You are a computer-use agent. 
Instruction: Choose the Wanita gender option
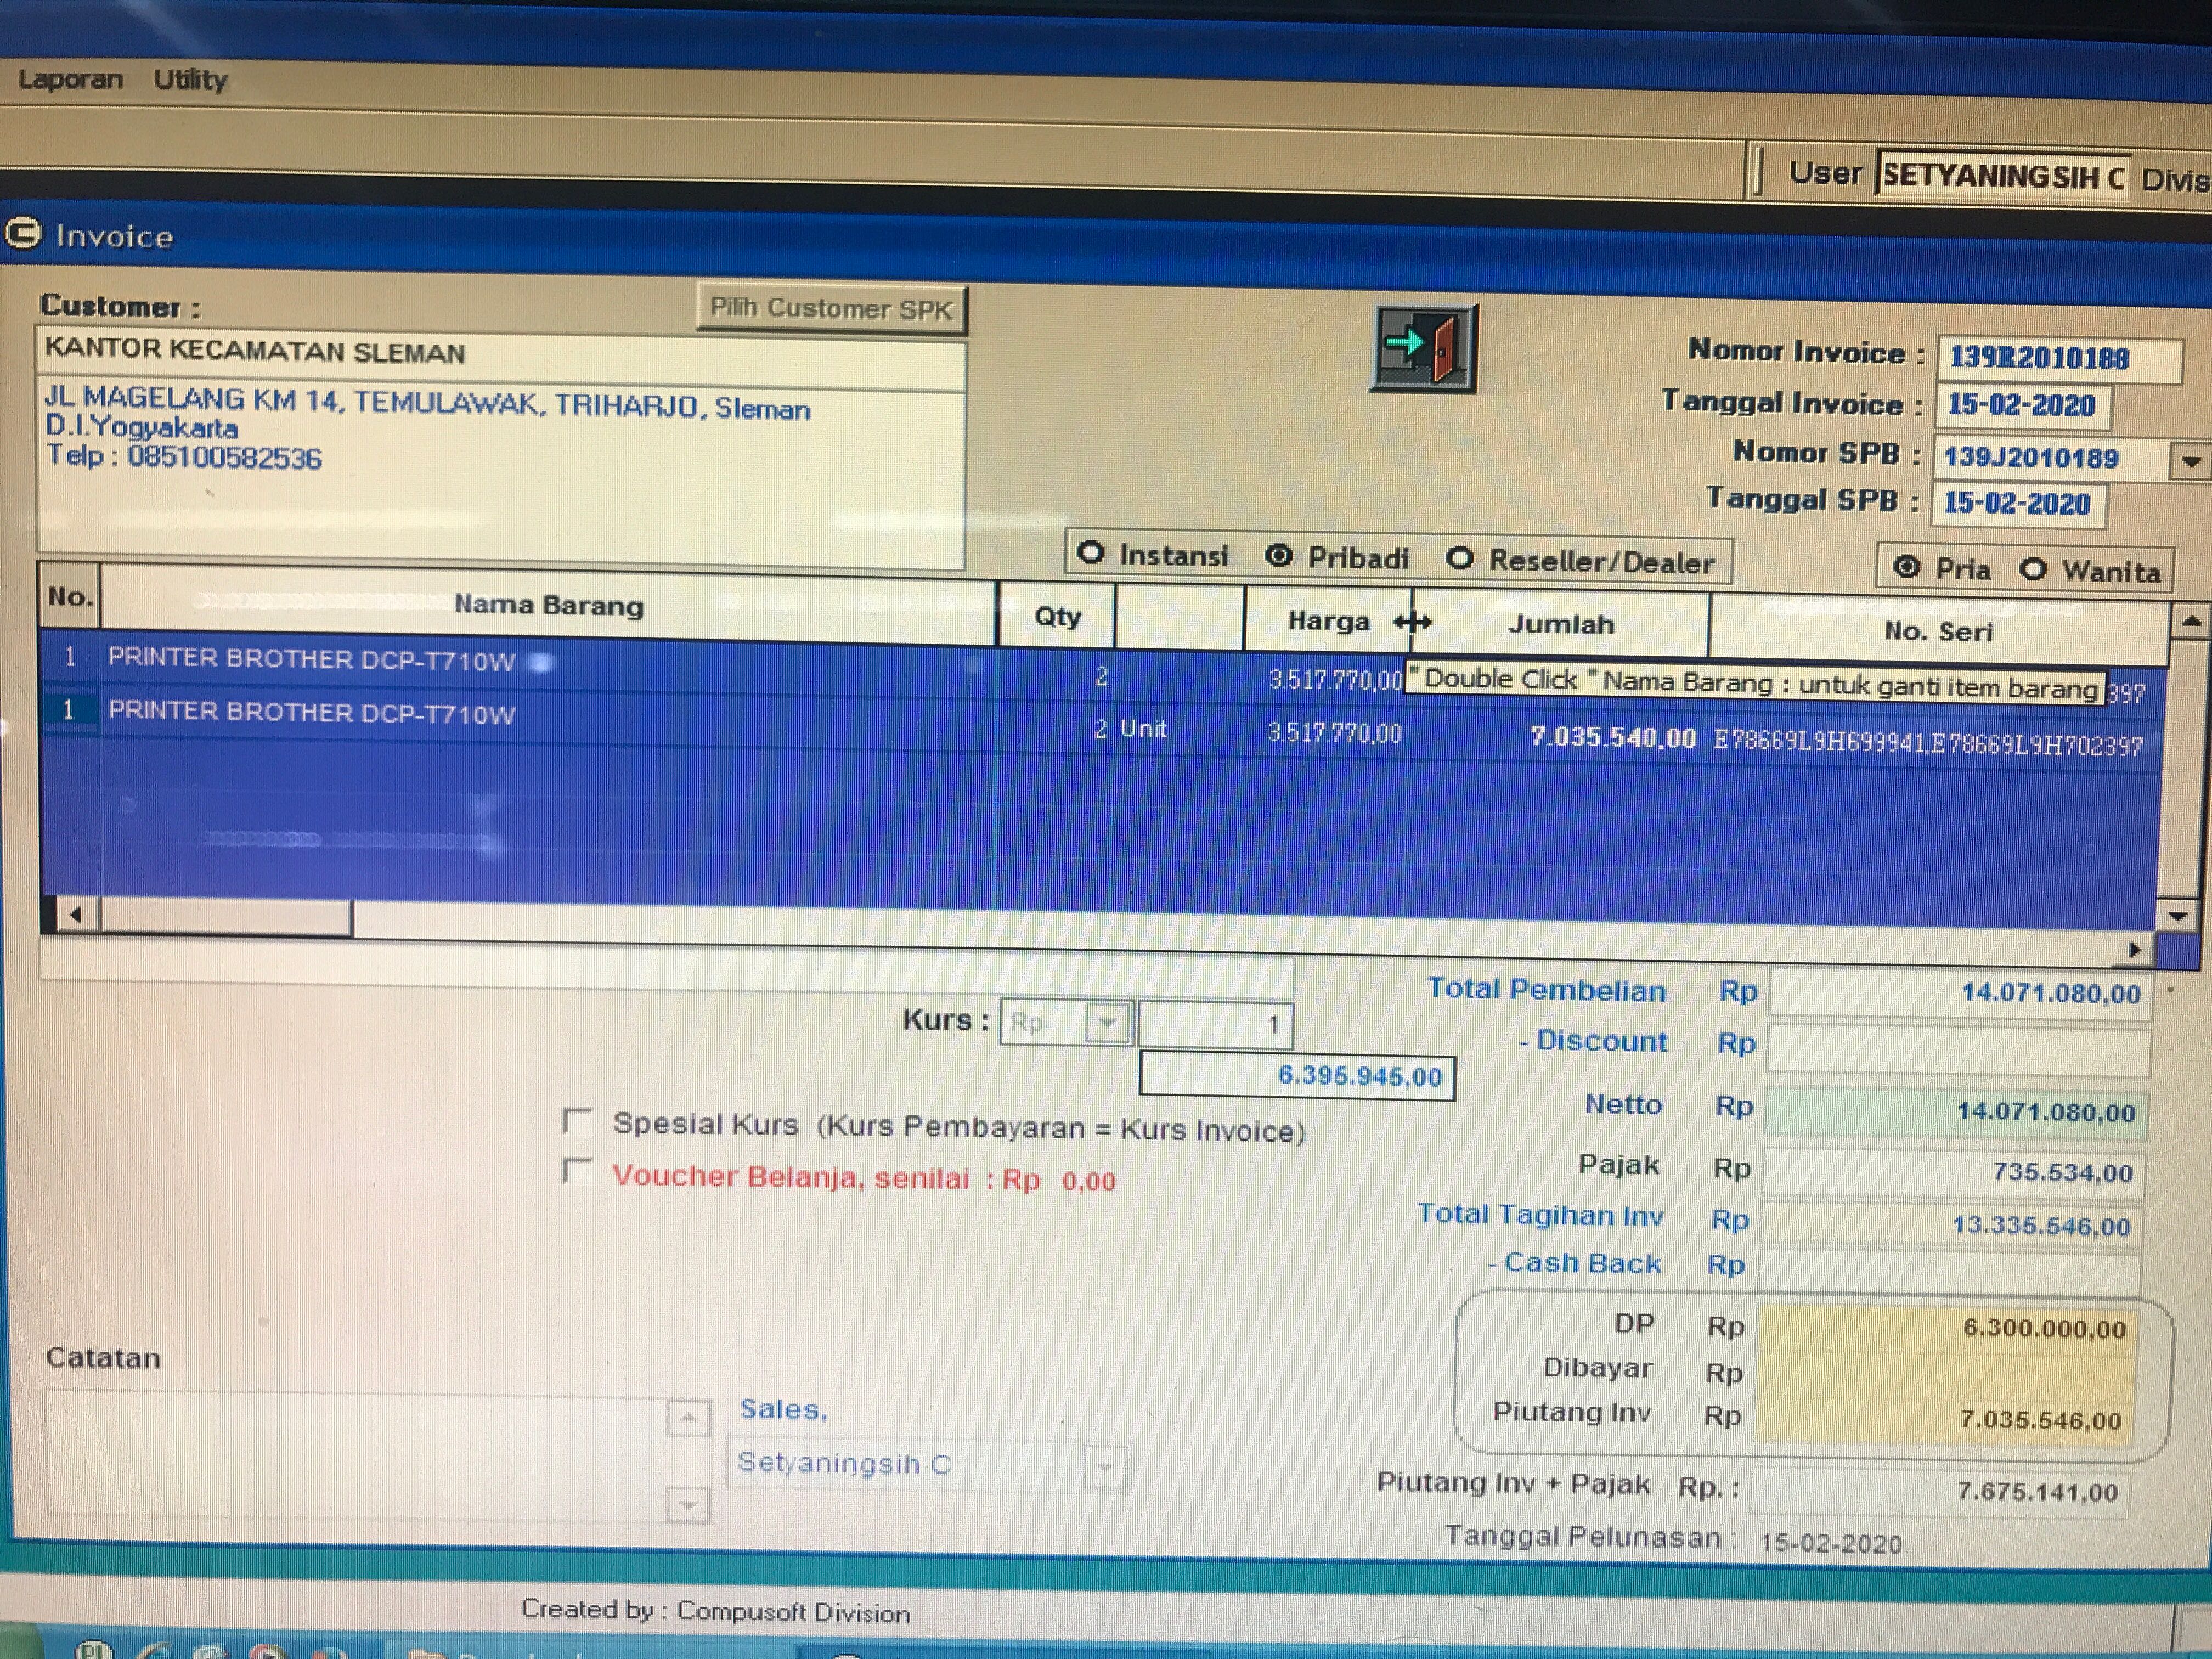coord(2033,570)
